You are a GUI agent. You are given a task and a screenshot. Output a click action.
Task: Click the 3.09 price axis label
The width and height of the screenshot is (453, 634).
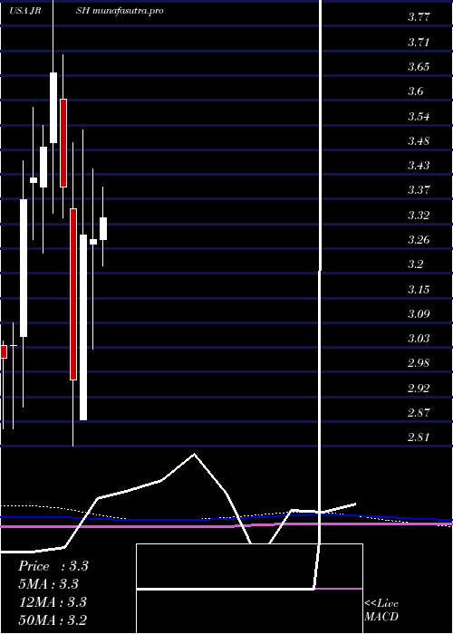coord(419,313)
